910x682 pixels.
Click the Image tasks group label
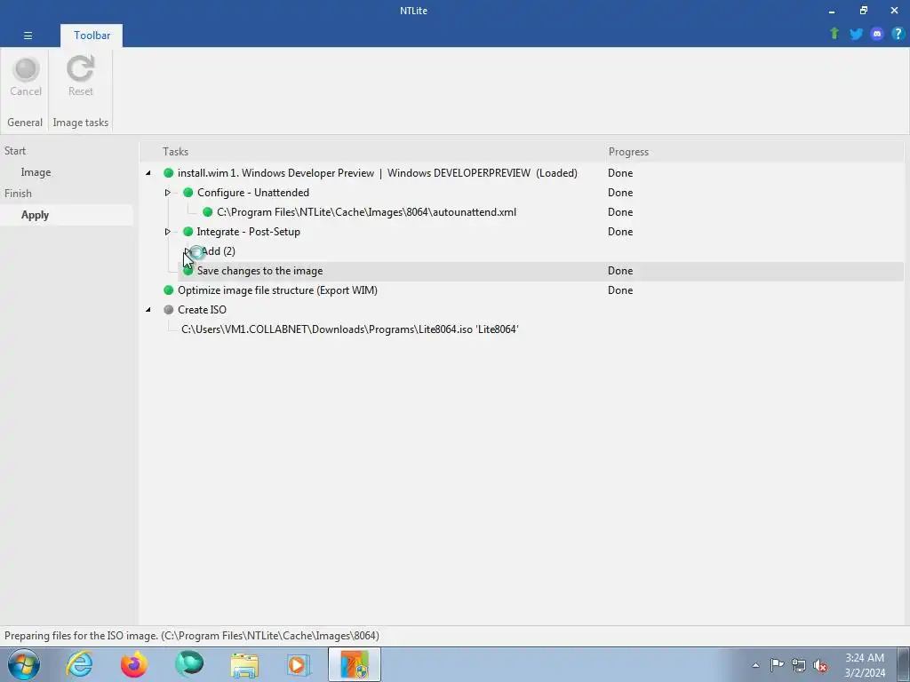[81, 123]
